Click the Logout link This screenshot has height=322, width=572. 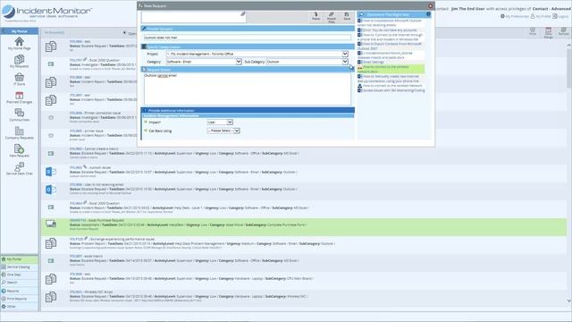560,16
